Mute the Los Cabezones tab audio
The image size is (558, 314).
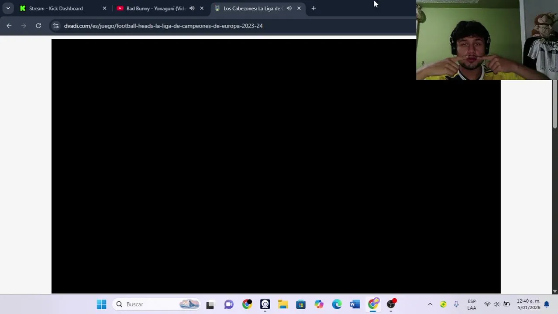(x=289, y=8)
